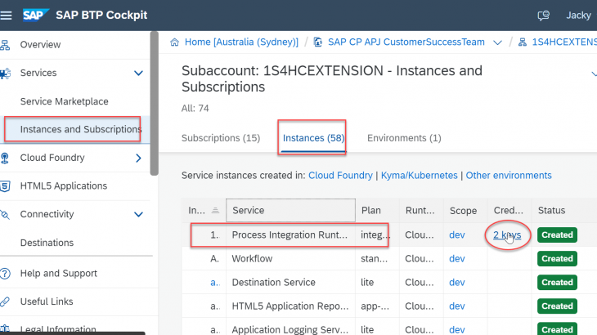This screenshot has height=335, width=597.
Task: Click the subaccount breadcrumb icon
Action: (x=523, y=42)
